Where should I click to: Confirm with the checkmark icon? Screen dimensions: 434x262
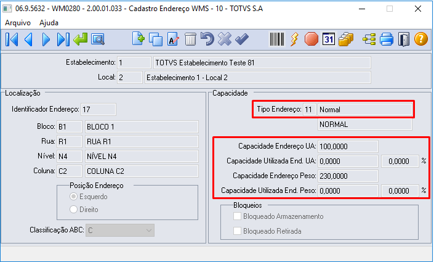242,39
